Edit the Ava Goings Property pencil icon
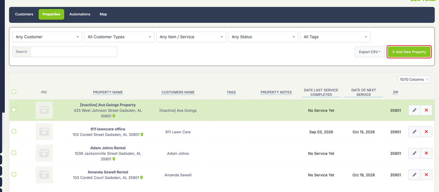The image size is (439, 192). tap(414, 110)
